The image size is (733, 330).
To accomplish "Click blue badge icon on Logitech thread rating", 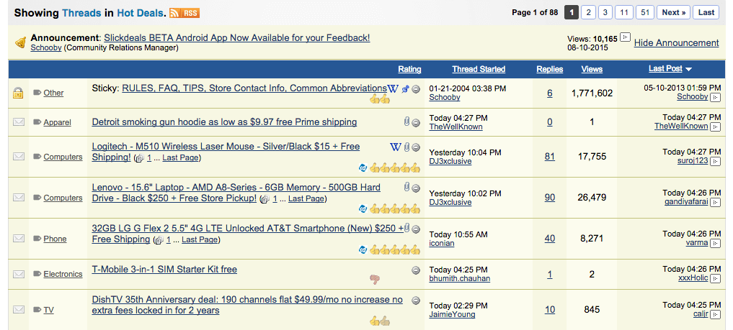I will point(363,168).
